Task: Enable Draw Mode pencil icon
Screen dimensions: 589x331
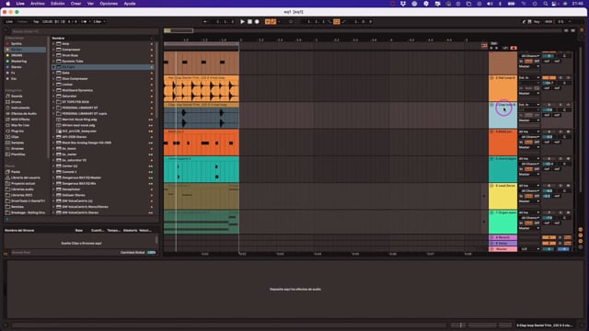Action: (x=524, y=22)
